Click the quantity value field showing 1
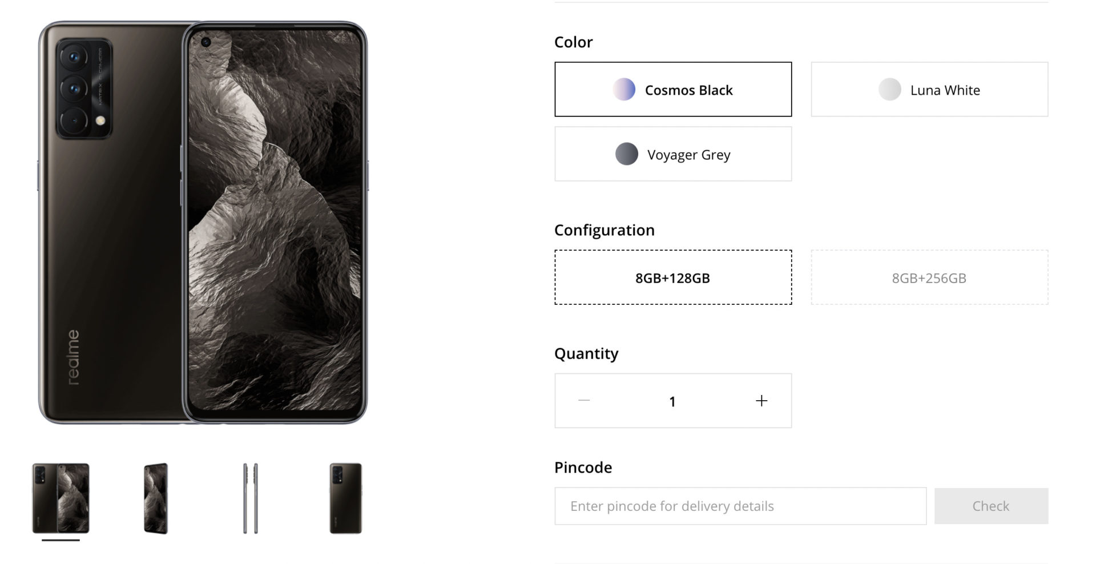Screen dimensions: 1096x564 672,401
